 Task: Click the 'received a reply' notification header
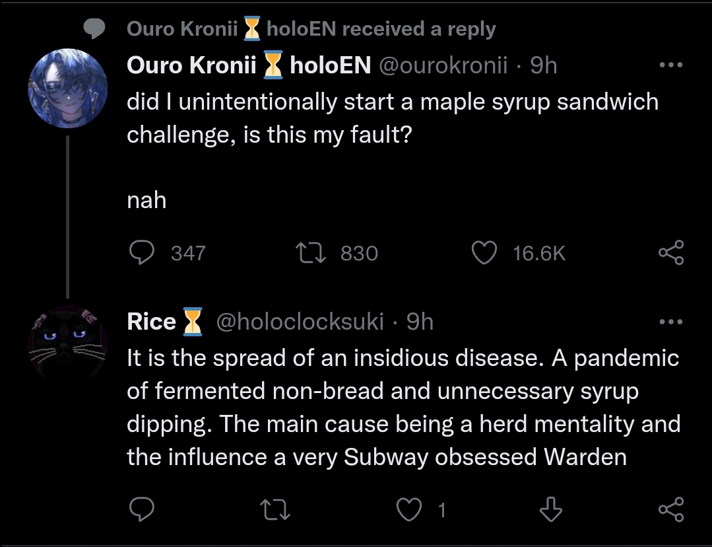coord(310,28)
